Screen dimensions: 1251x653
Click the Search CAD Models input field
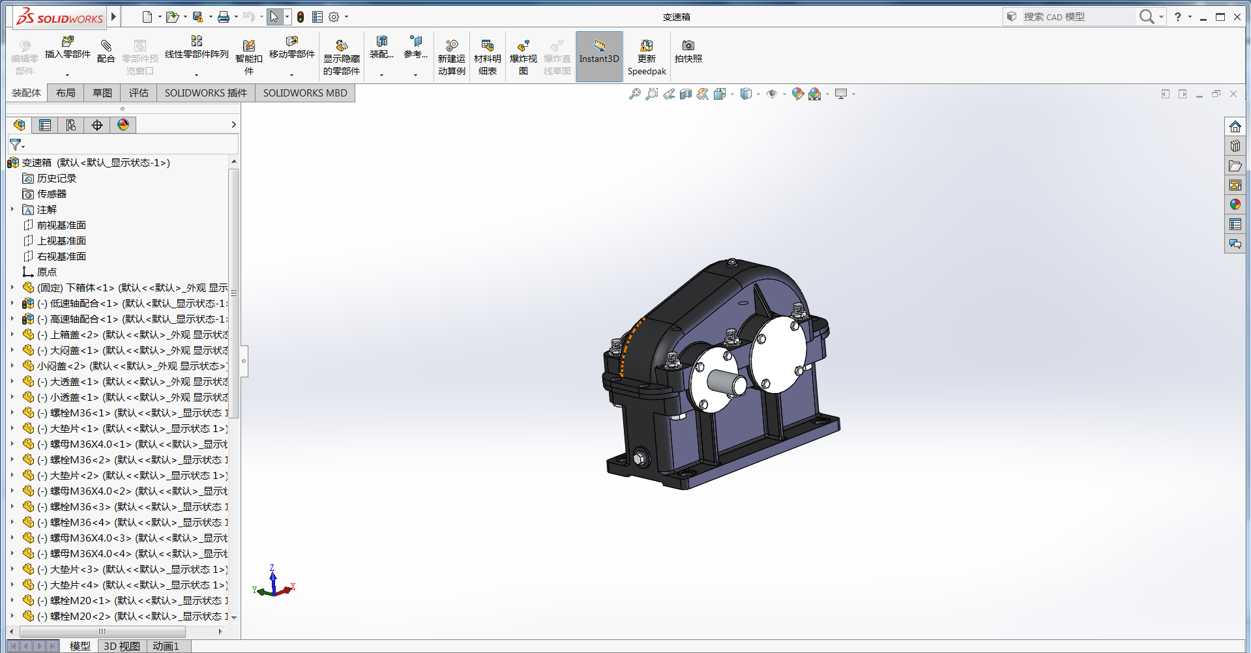[1076, 17]
